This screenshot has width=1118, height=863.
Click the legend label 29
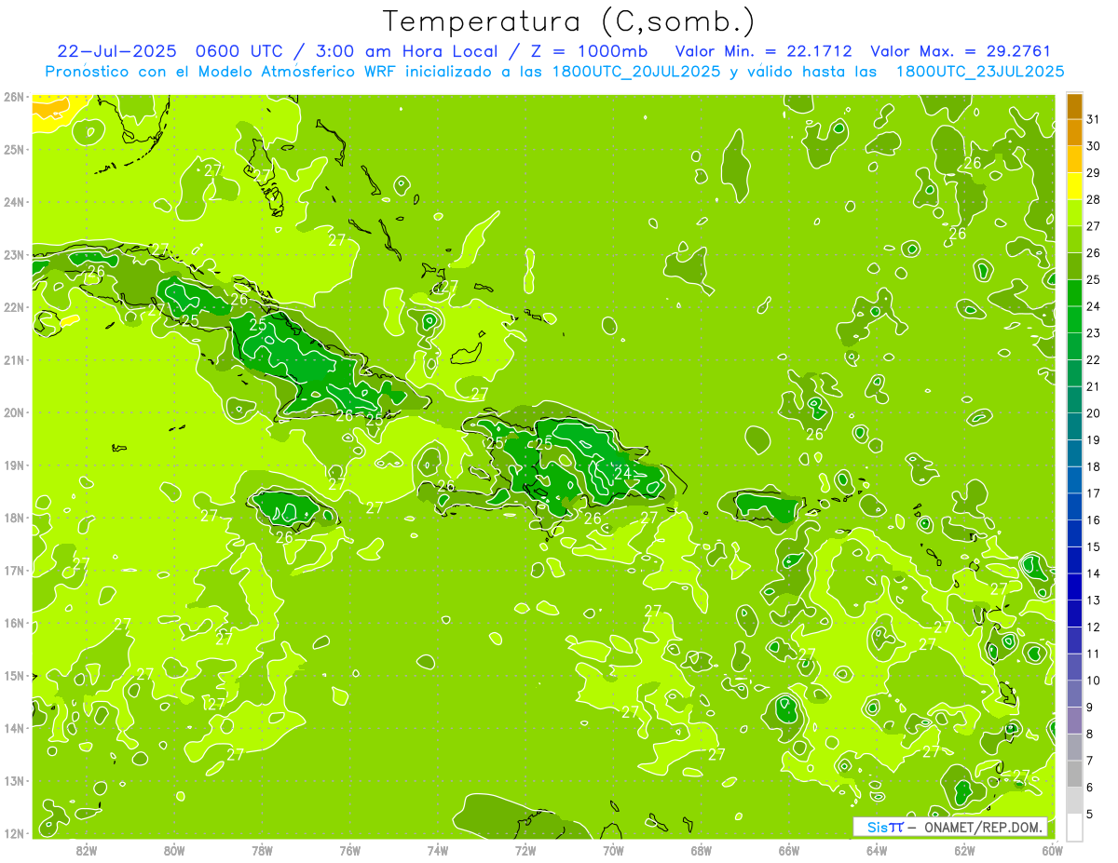(x=1093, y=172)
